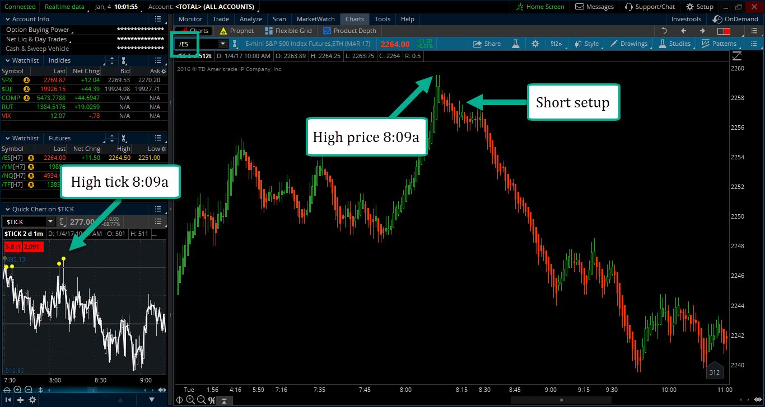The height and width of the screenshot is (407, 765).
Task: Open the Style menu
Action: [586, 44]
